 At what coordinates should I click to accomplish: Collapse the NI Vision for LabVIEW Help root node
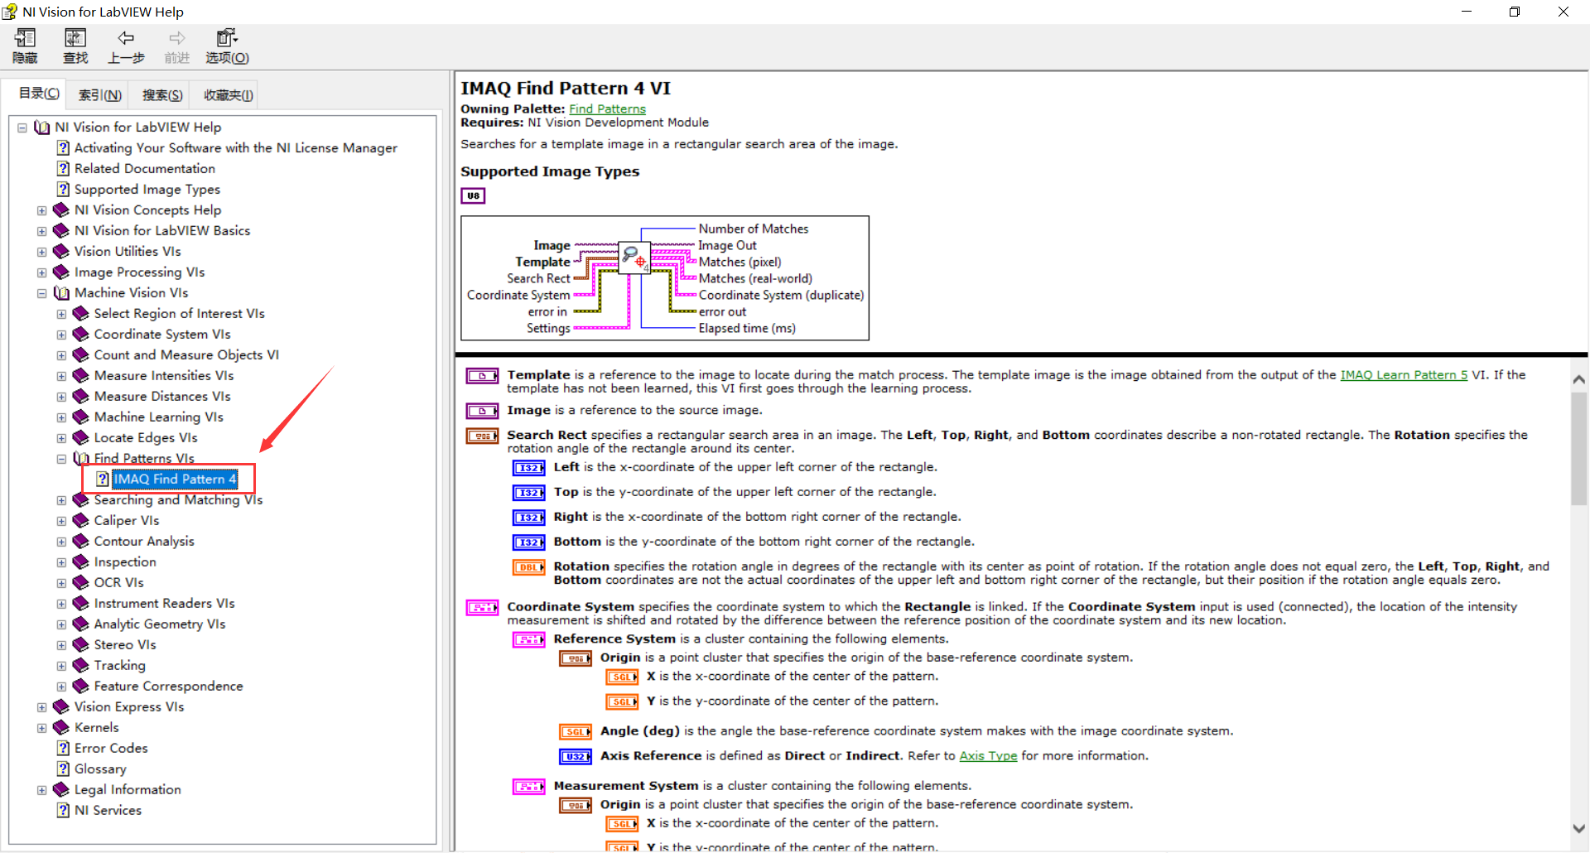point(22,128)
